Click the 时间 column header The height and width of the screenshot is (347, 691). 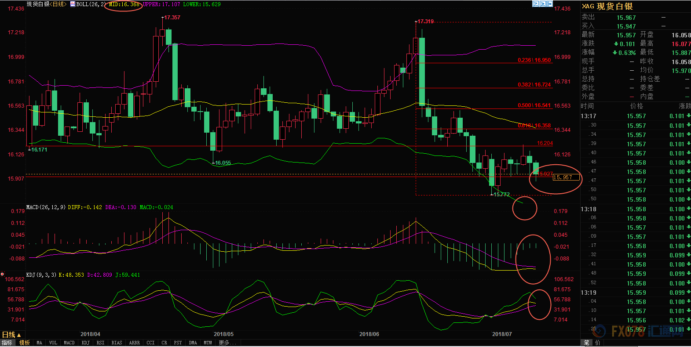point(587,106)
